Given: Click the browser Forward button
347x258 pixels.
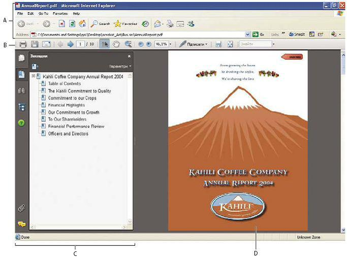Looking at the screenshot, I should [x=46, y=24].
